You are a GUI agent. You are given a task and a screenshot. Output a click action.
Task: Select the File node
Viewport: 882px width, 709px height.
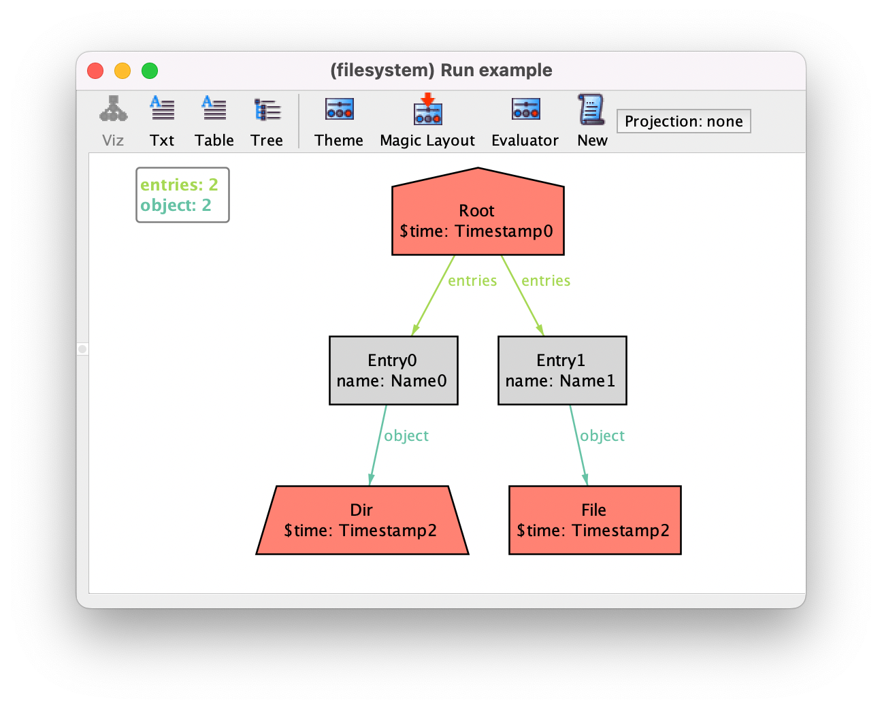pos(595,520)
